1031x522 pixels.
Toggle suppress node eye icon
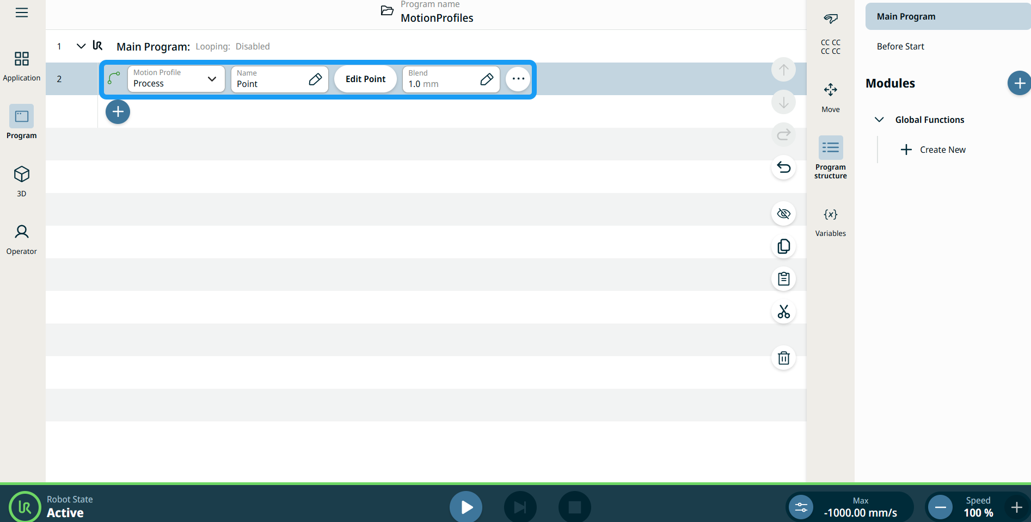click(783, 214)
